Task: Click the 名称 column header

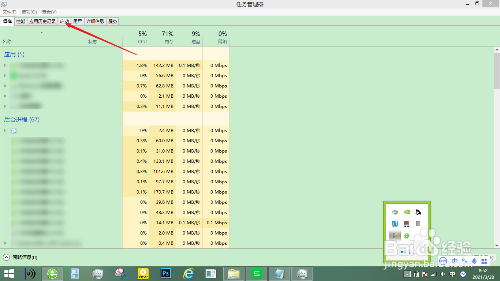Action: click(43, 38)
